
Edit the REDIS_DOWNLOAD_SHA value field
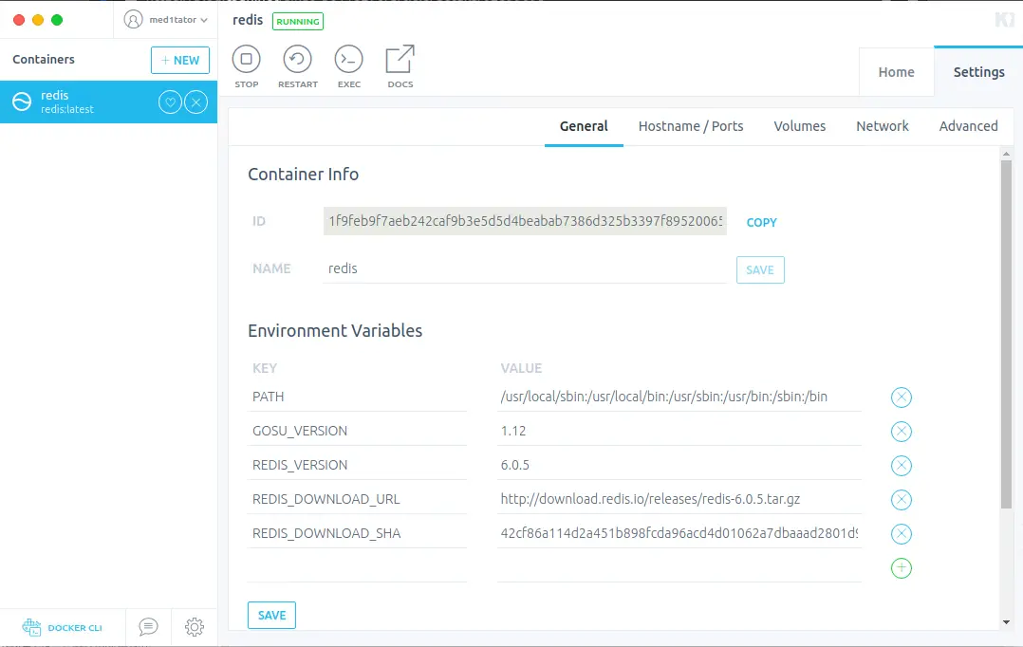(679, 533)
